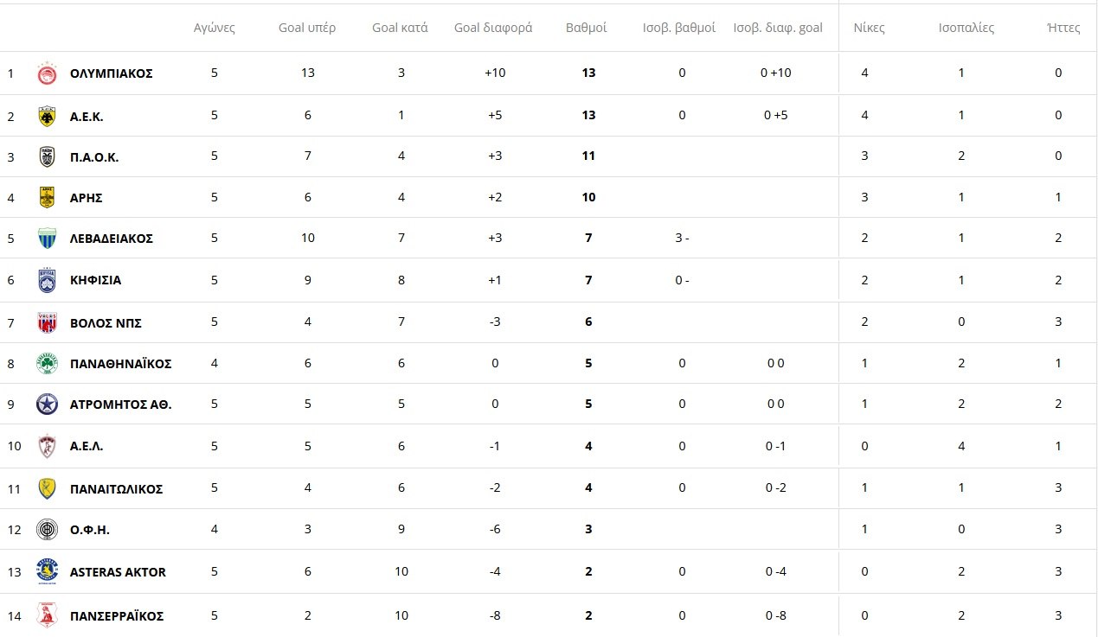The width and height of the screenshot is (1098, 637).
Task: Open the ΚΗΦΙΣΙΑ team name link
Action: 95,280
